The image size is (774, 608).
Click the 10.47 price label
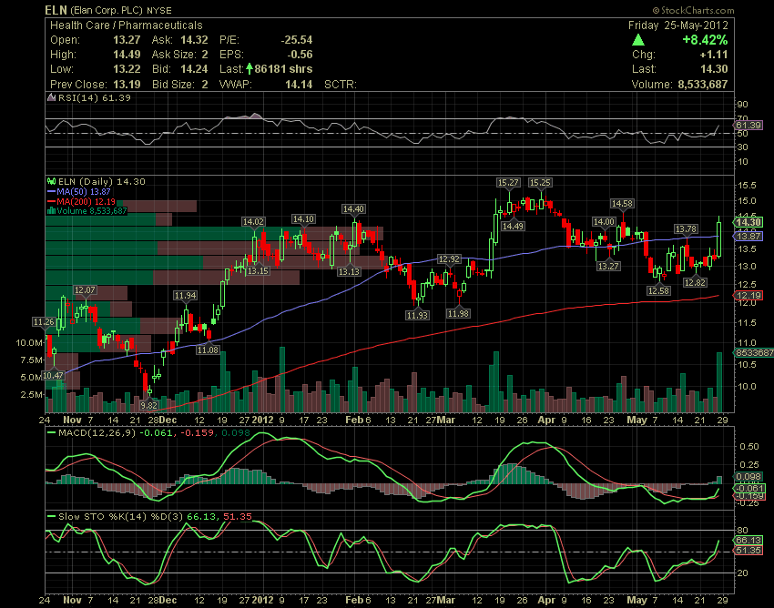[53, 376]
